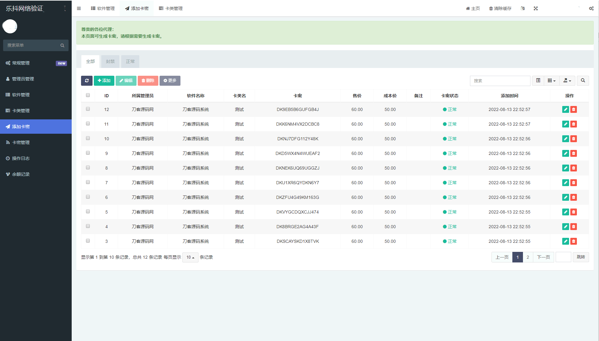Switch to the 封禁 filter tab

coord(110,62)
